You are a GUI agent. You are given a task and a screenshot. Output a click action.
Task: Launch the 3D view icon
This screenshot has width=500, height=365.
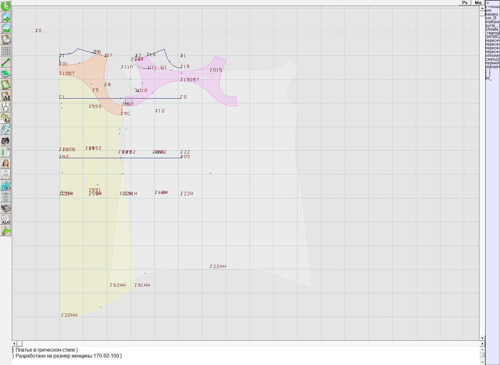pos(6,186)
